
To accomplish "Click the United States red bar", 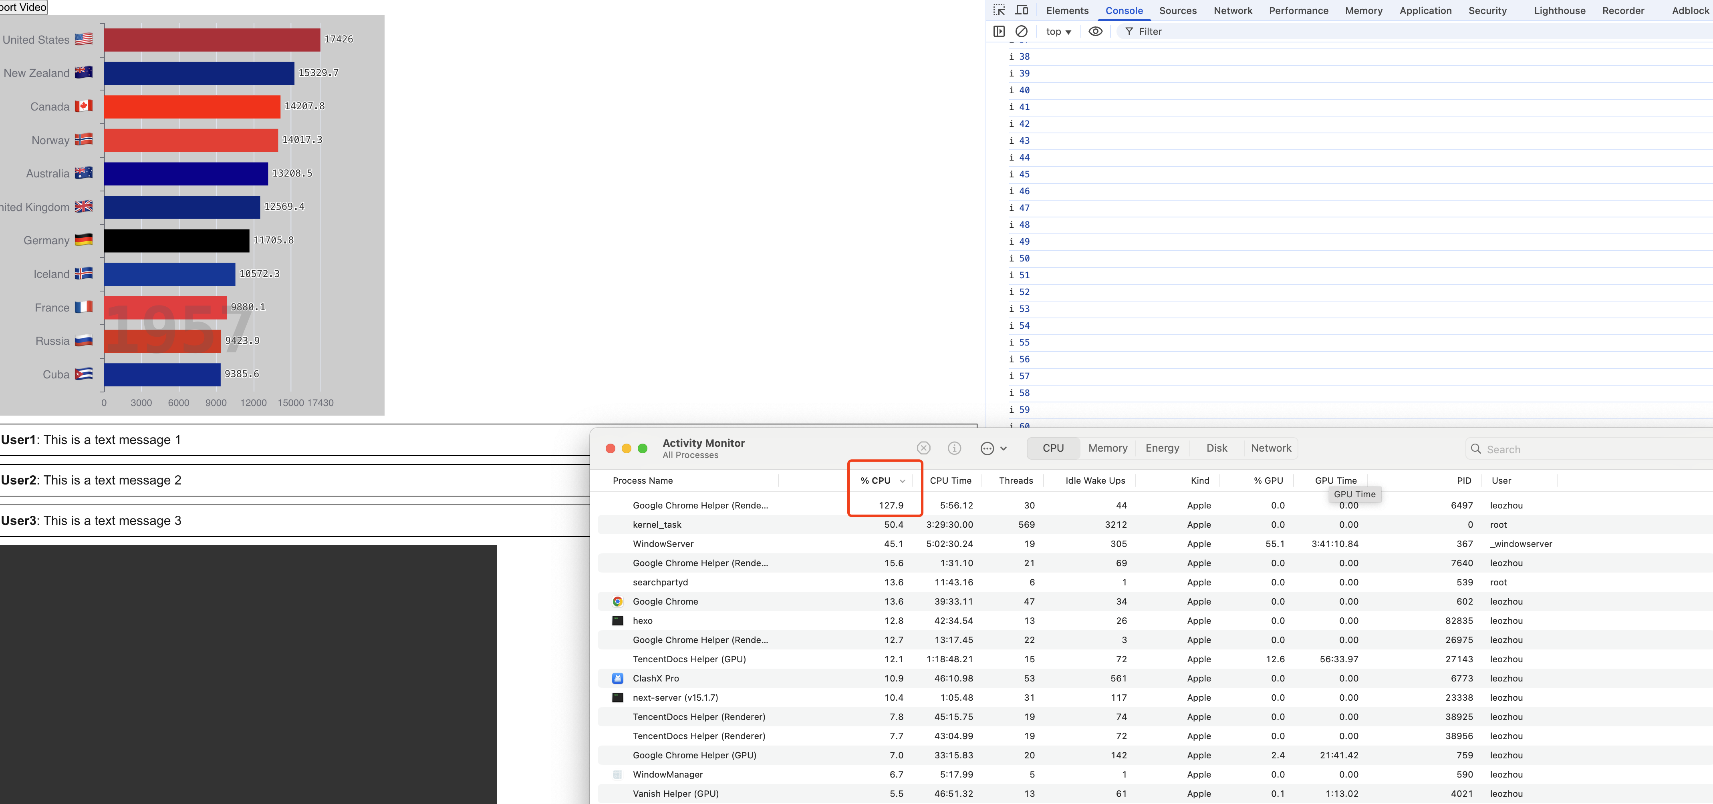I will [212, 40].
